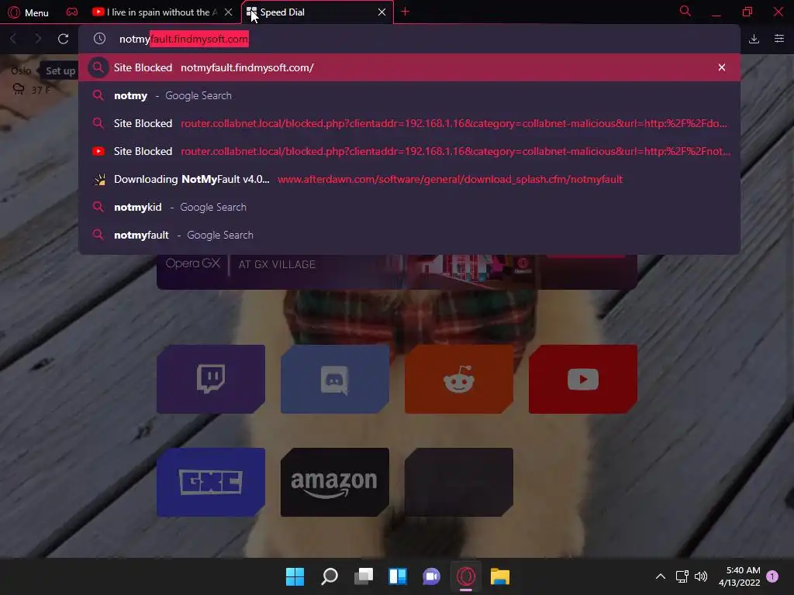
Task: Select blocked.php suggestion ending in Fdo
Action: (x=409, y=123)
